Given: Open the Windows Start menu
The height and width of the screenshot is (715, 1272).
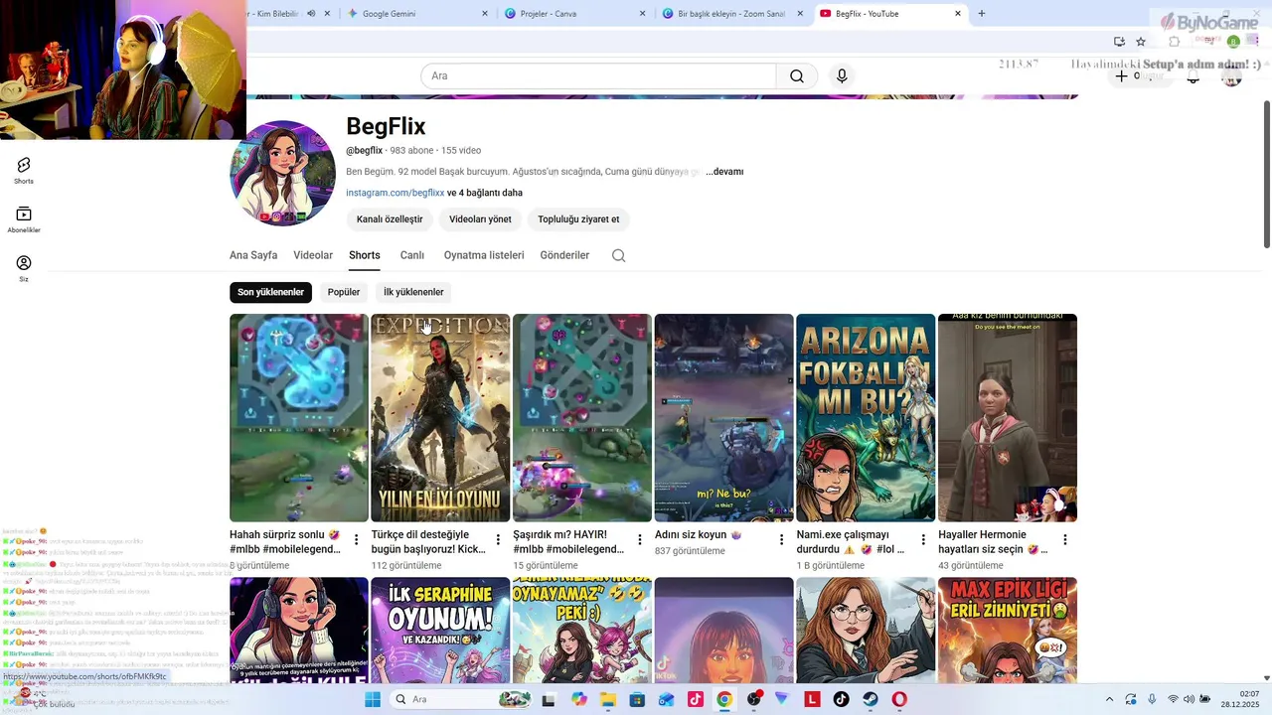Looking at the screenshot, I should 372,699.
